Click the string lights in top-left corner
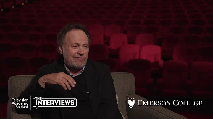This screenshot has width=213, height=119. 14,5
